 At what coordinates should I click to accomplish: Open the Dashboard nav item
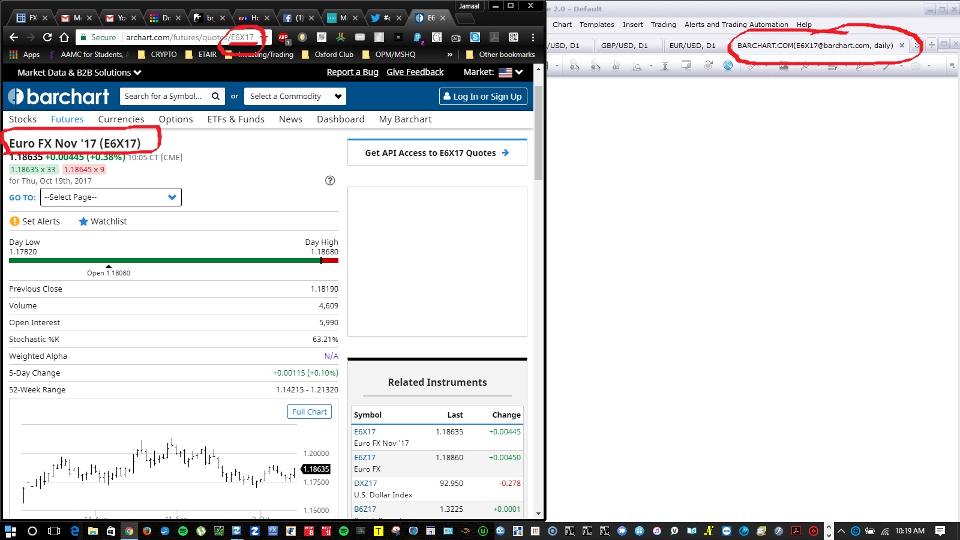(x=340, y=119)
